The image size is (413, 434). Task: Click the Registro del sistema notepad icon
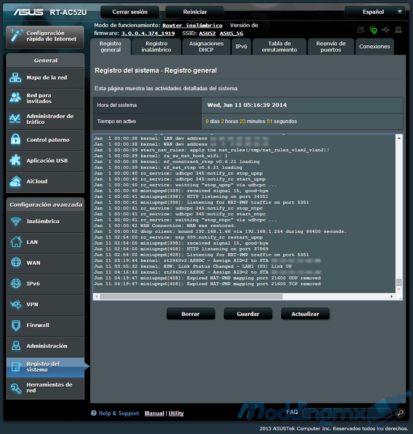(x=16, y=366)
